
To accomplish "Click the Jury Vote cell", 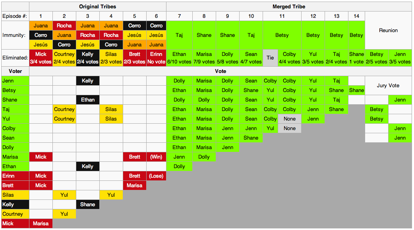I will point(388,85).
